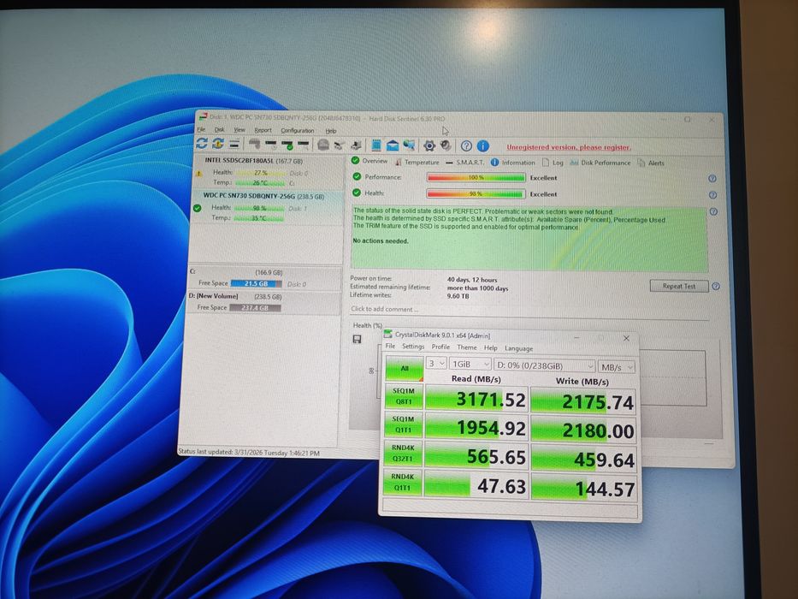Select the Overview tab
The image size is (798, 599).
tap(369, 161)
